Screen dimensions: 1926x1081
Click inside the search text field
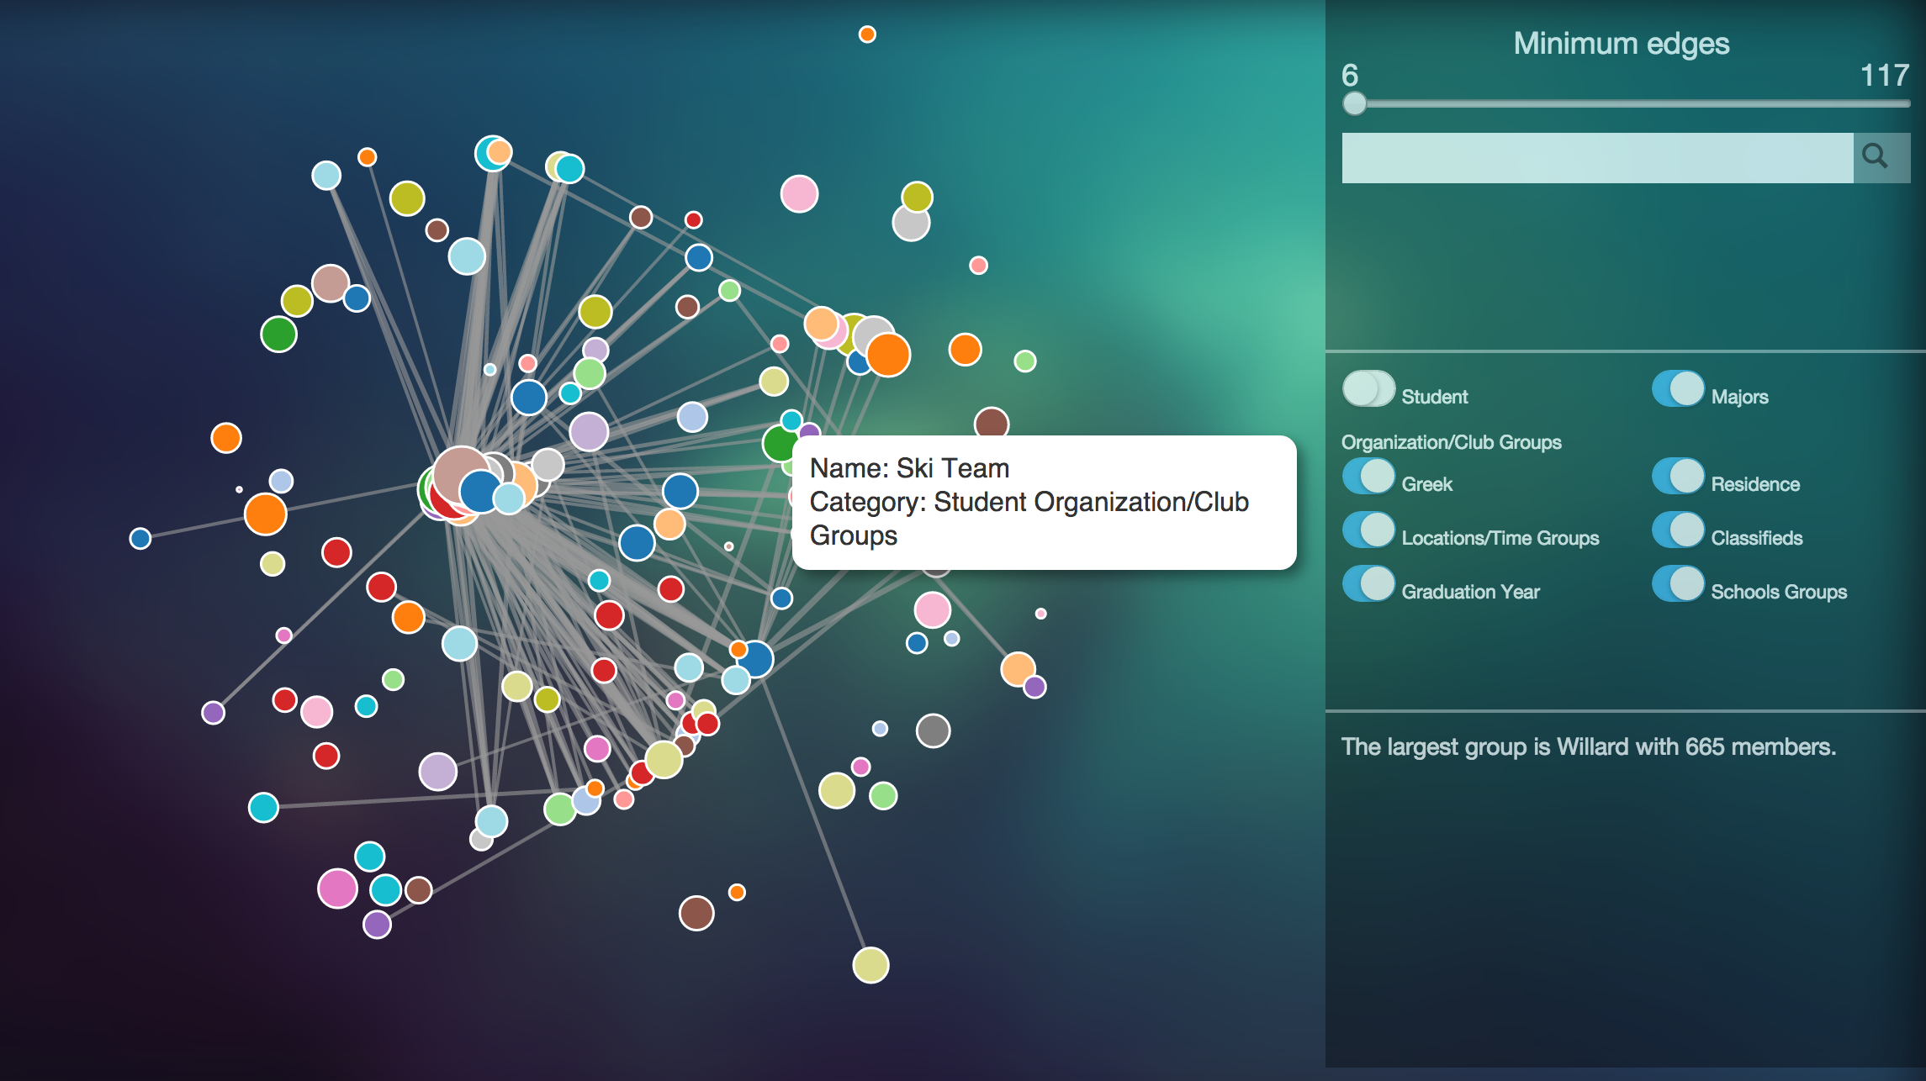pos(1596,158)
